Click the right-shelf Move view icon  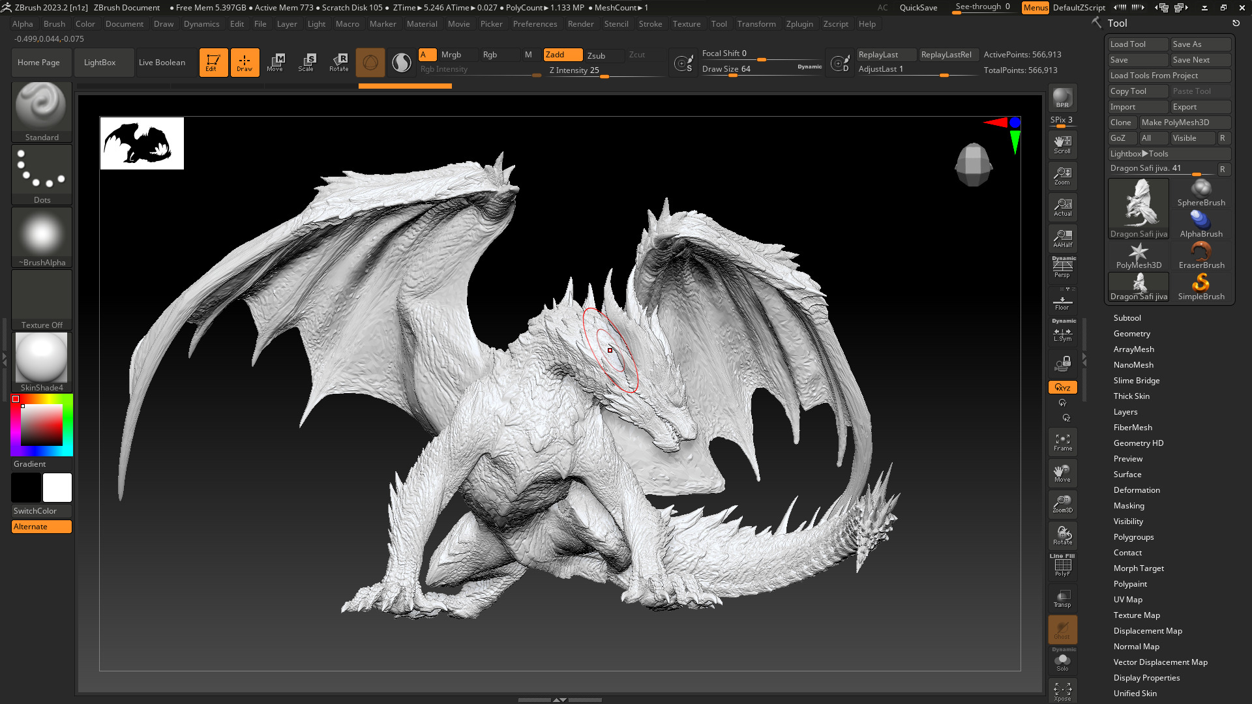[1062, 473]
